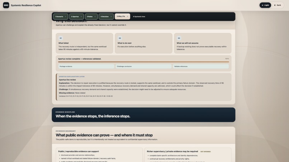Click the 'Apertus live review' heading
This screenshot has width=289, height=162.
pyautogui.click(x=67, y=80)
